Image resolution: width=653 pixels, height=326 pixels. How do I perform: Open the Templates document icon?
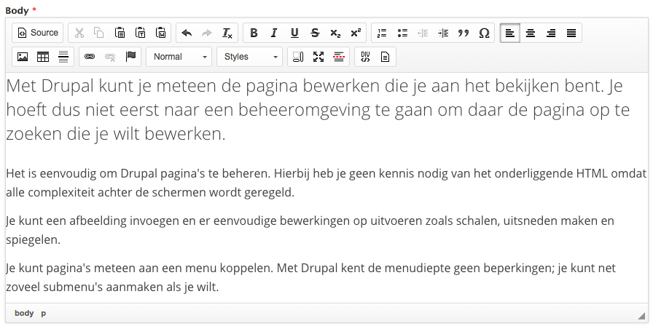386,57
